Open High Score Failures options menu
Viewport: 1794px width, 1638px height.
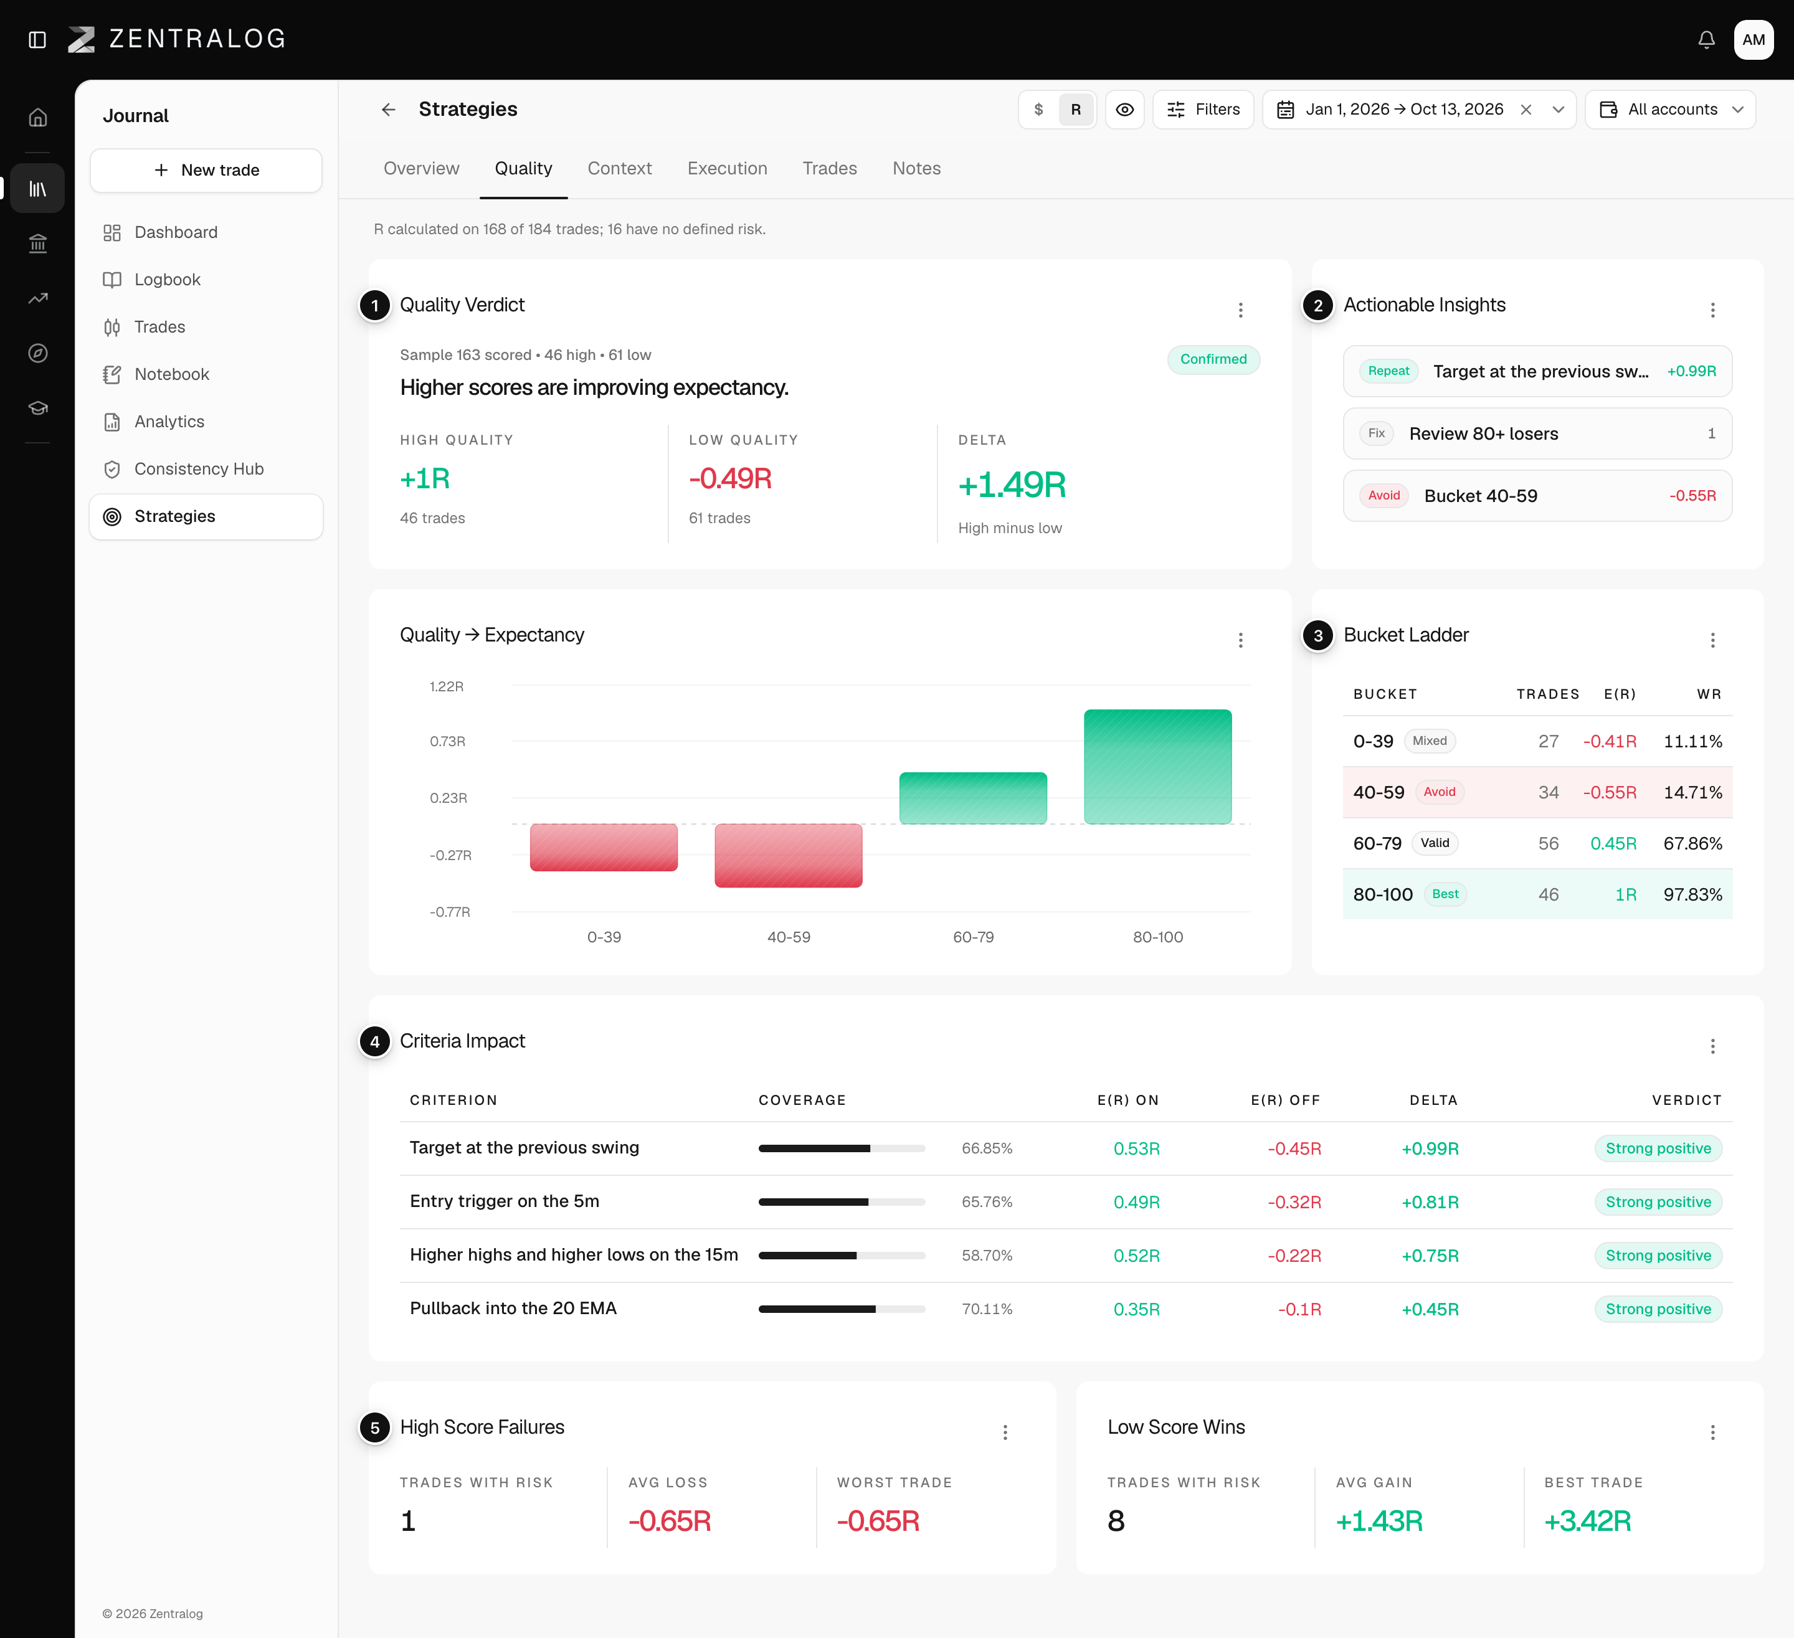click(1005, 1432)
